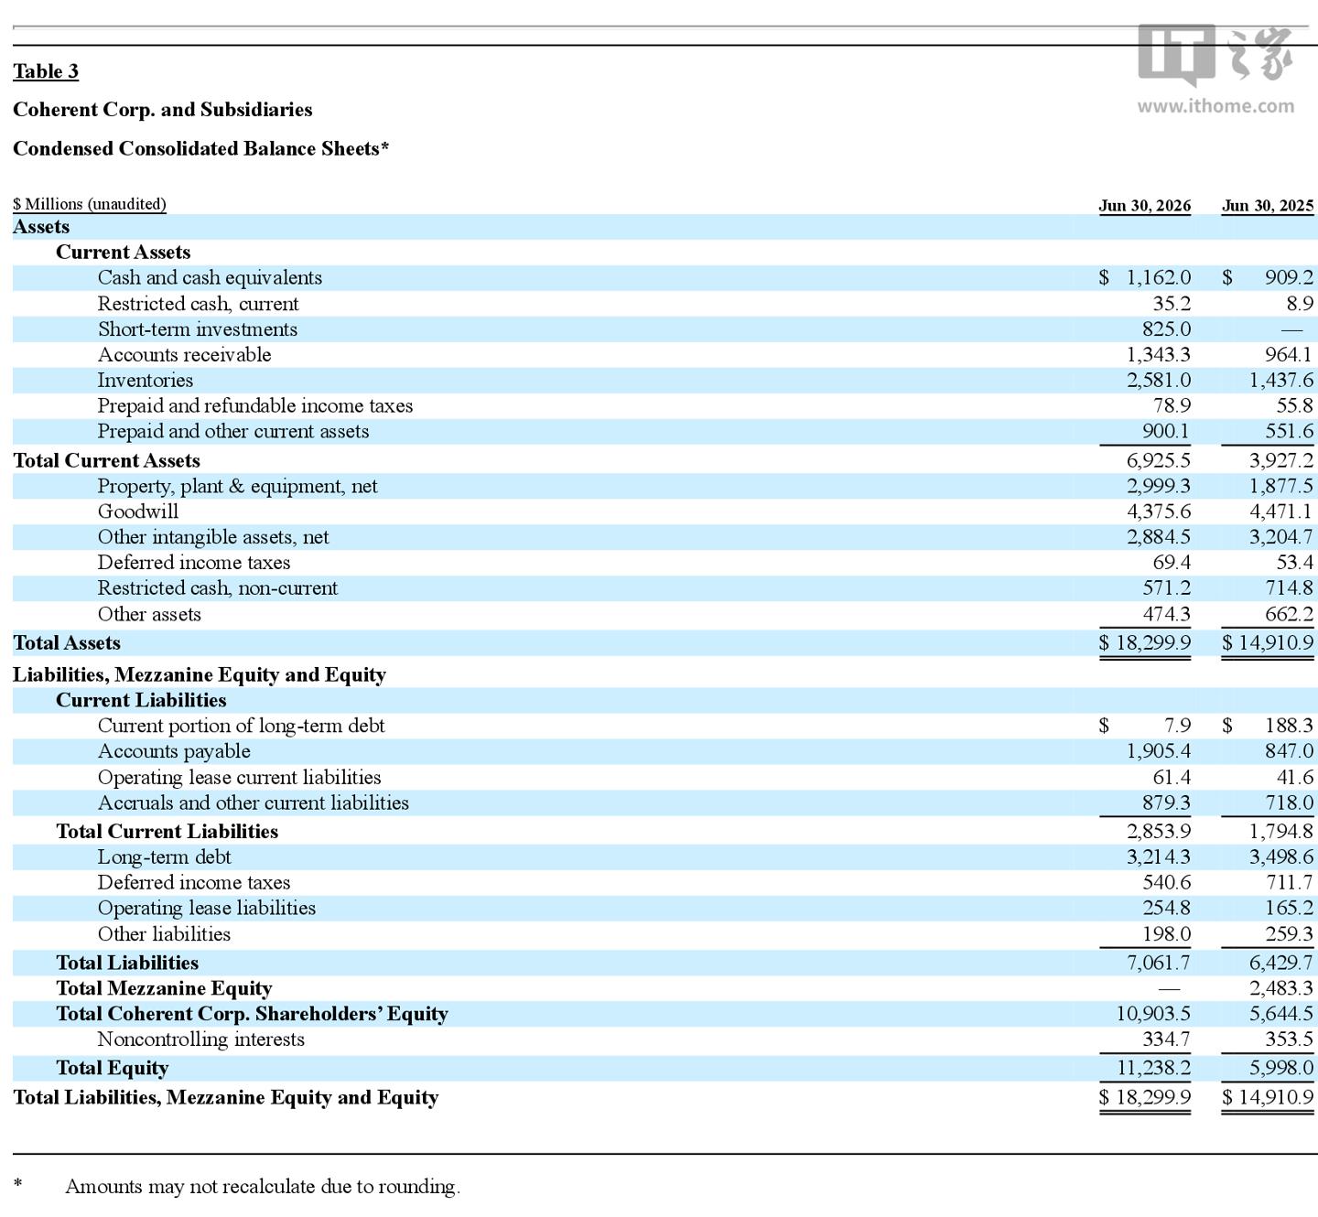
Task: Click "Operating lease current liabilities" label
Action: point(240,778)
